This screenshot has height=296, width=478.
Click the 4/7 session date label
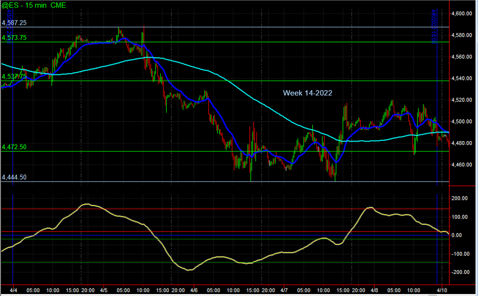coord(283,291)
